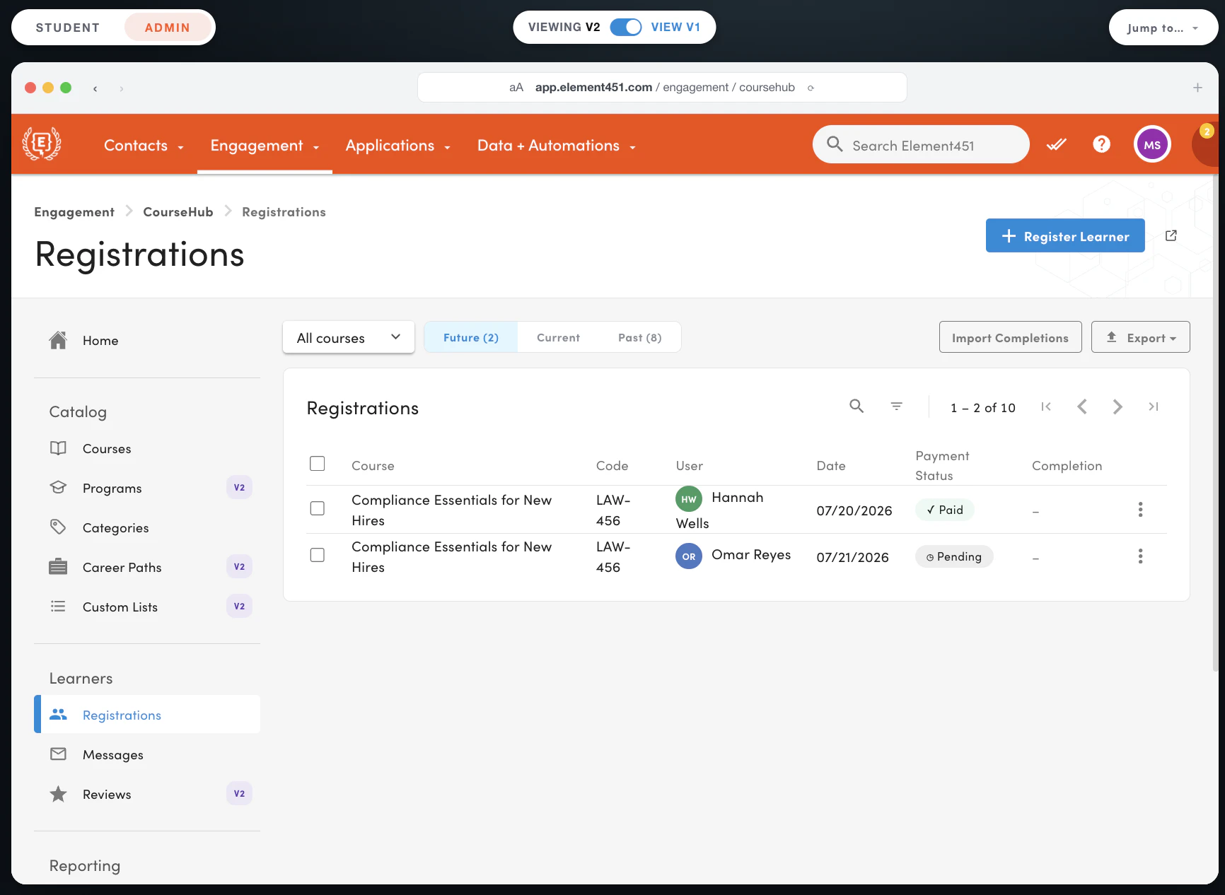
Task: Click the Career Paths briefcase icon
Action: [x=58, y=567]
